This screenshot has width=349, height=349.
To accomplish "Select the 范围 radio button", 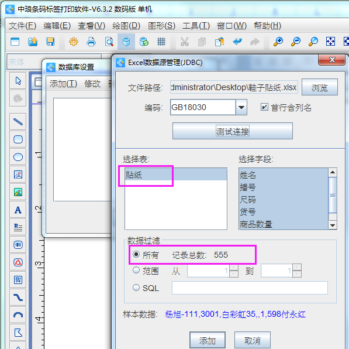I will pos(136,271).
